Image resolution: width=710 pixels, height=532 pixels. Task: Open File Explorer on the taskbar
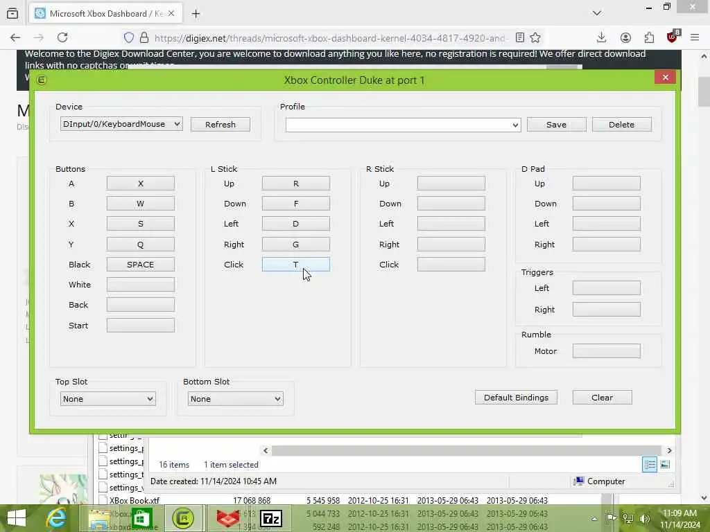(x=98, y=518)
